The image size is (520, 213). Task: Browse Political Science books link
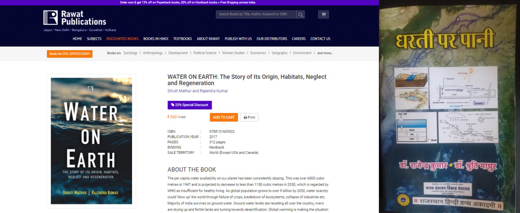pos(205,53)
